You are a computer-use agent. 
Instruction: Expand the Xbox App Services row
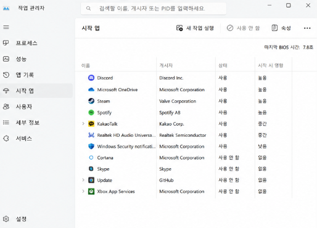click(83, 191)
